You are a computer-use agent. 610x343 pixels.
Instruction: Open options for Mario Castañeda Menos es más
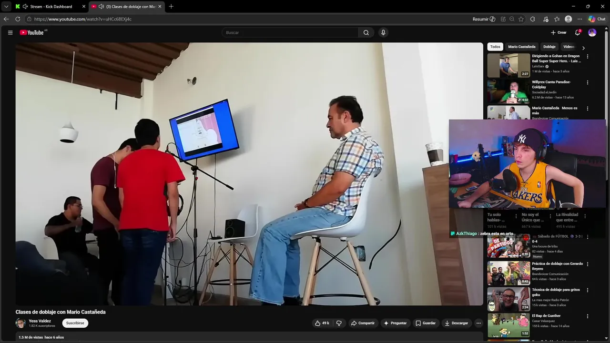point(587,109)
